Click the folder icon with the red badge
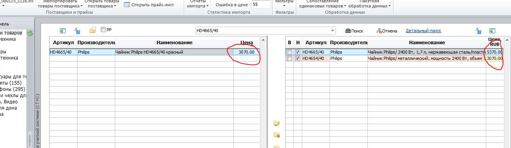This screenshot has height=148, width=511. [x=277, y=135]
